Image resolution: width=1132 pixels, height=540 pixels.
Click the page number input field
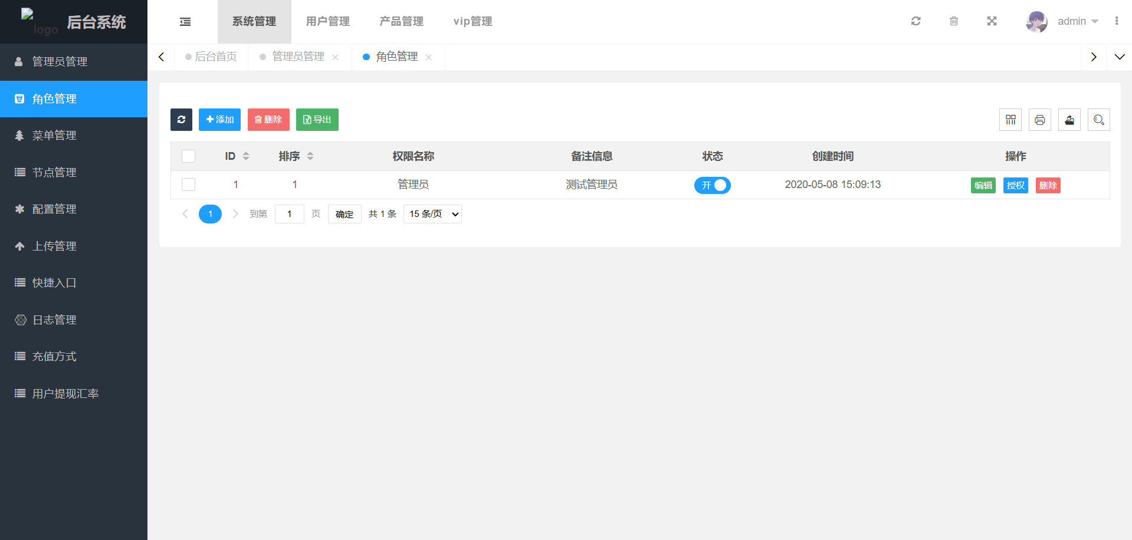[x=289, y=214]
